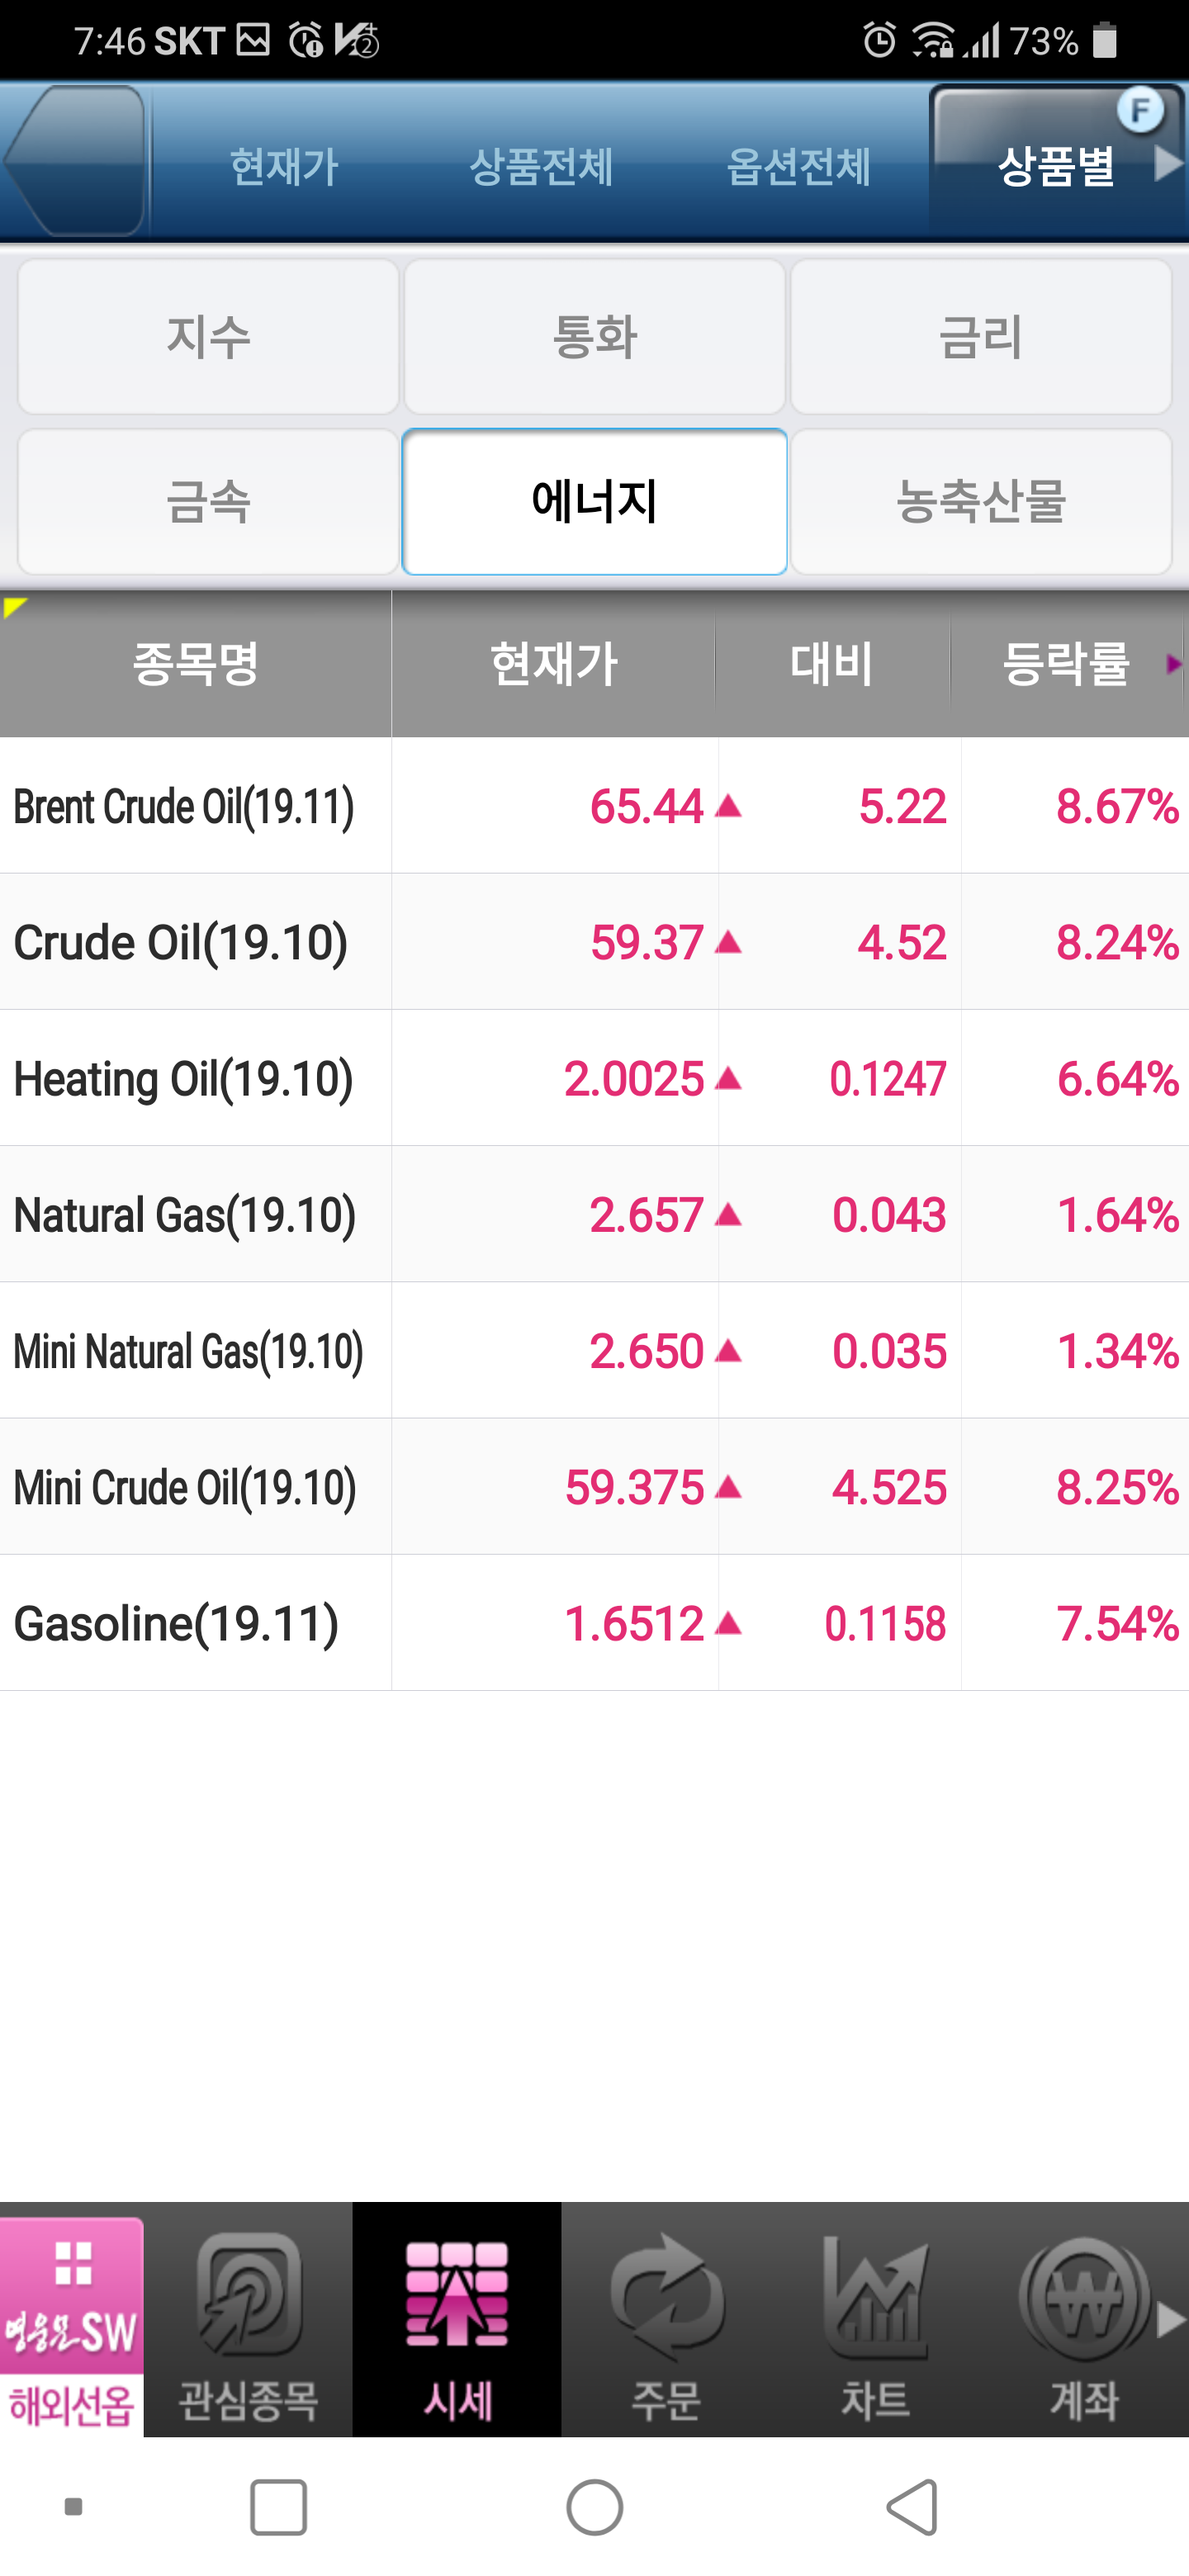Select the 금속 category filter
1189x2576 pixels.
pyautogui.click(x=208, y=502)
